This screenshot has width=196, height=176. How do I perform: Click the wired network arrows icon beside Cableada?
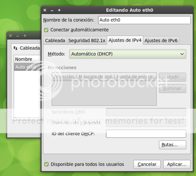[15, 48]
